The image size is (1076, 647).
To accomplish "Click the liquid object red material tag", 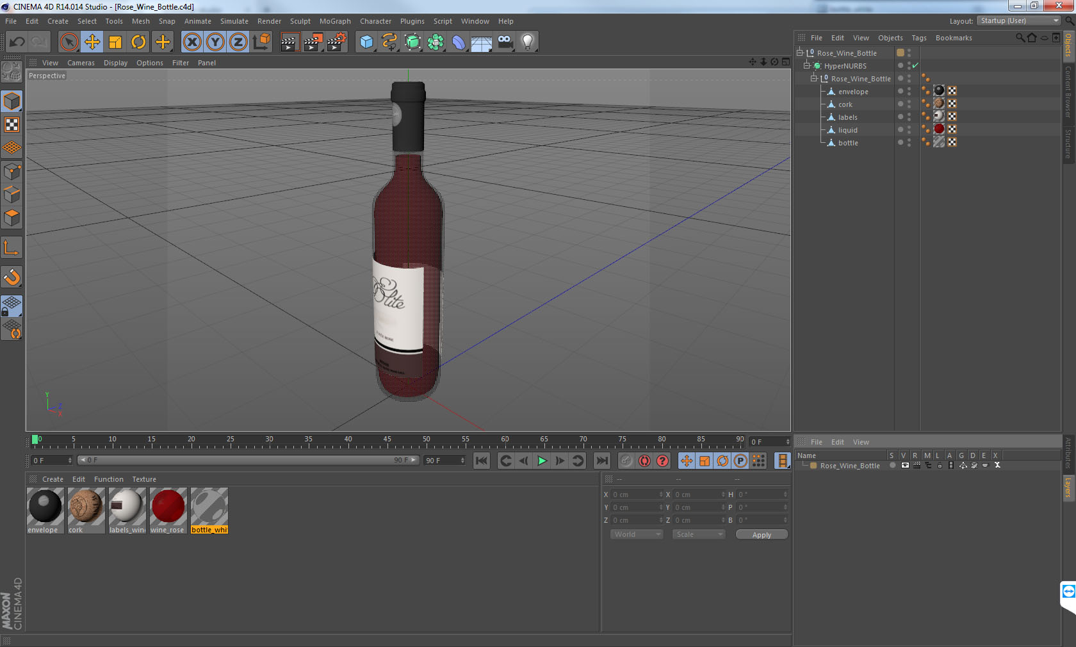I will click(939, 129).
